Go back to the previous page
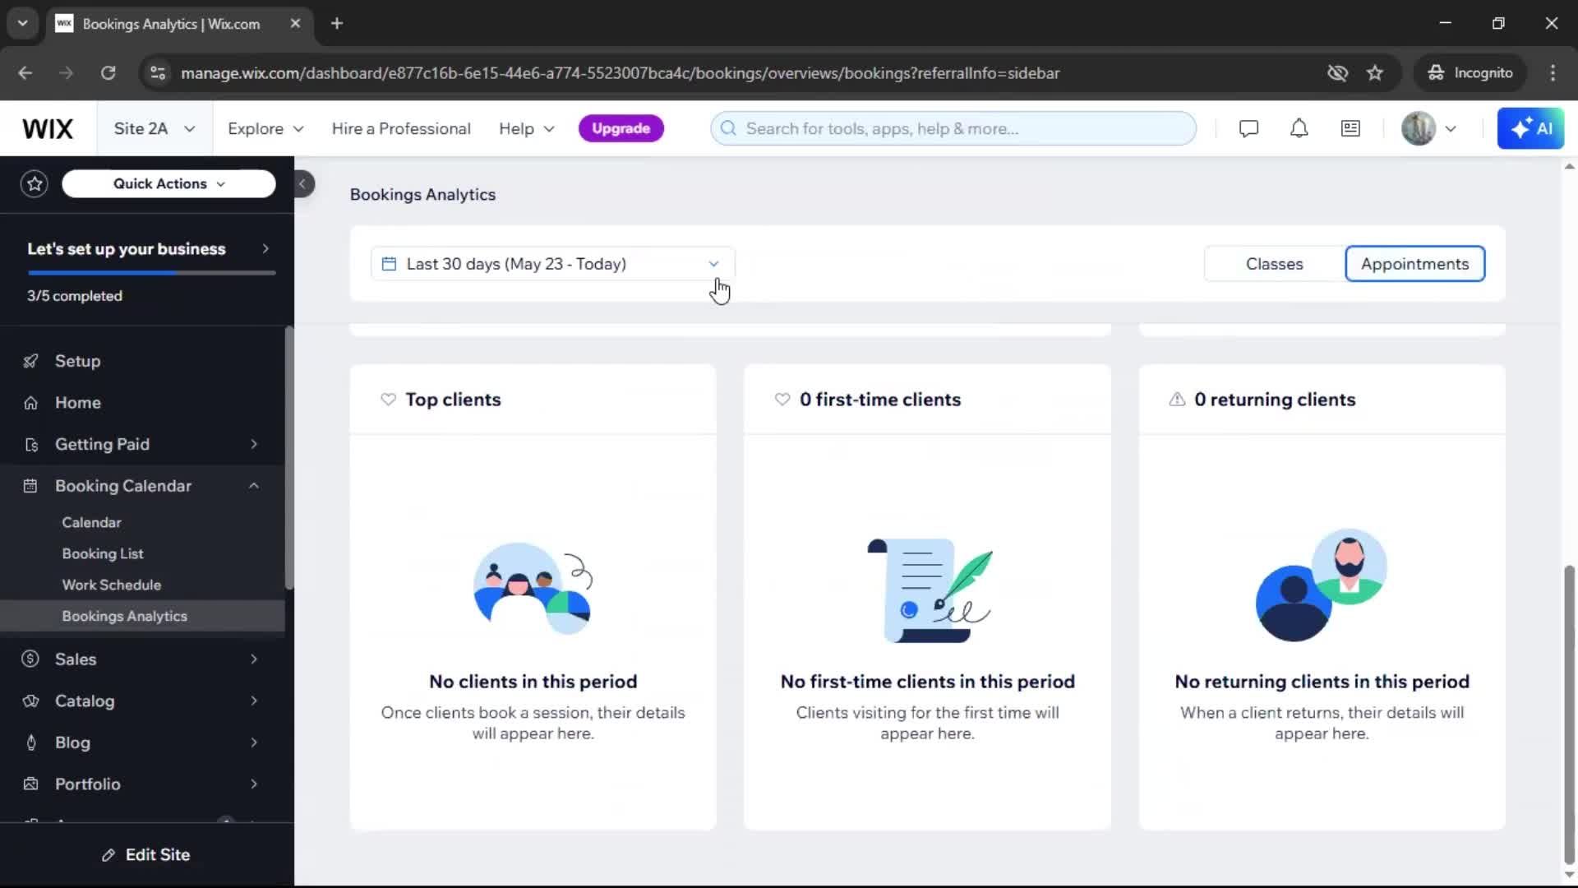 [25, 73]
